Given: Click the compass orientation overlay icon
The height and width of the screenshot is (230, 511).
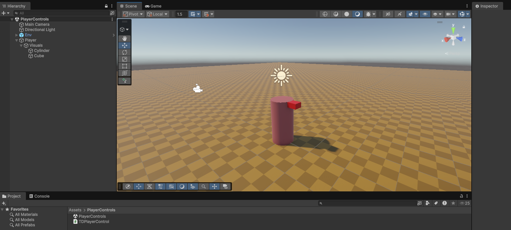Looking at the screenshot, I should coord(128,186).
